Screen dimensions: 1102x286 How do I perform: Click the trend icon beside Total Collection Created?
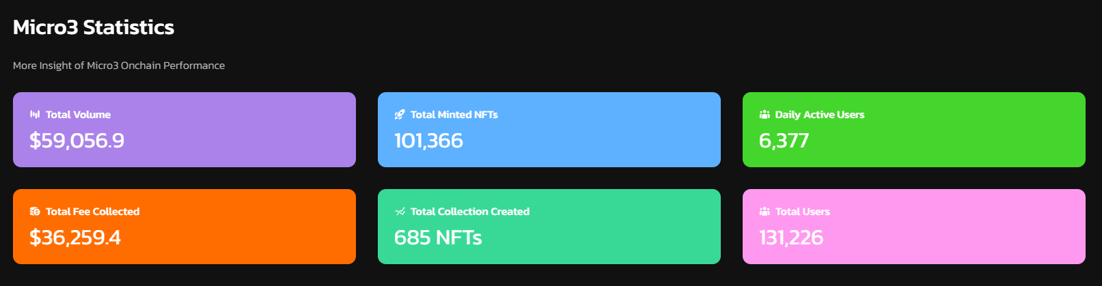400,212
